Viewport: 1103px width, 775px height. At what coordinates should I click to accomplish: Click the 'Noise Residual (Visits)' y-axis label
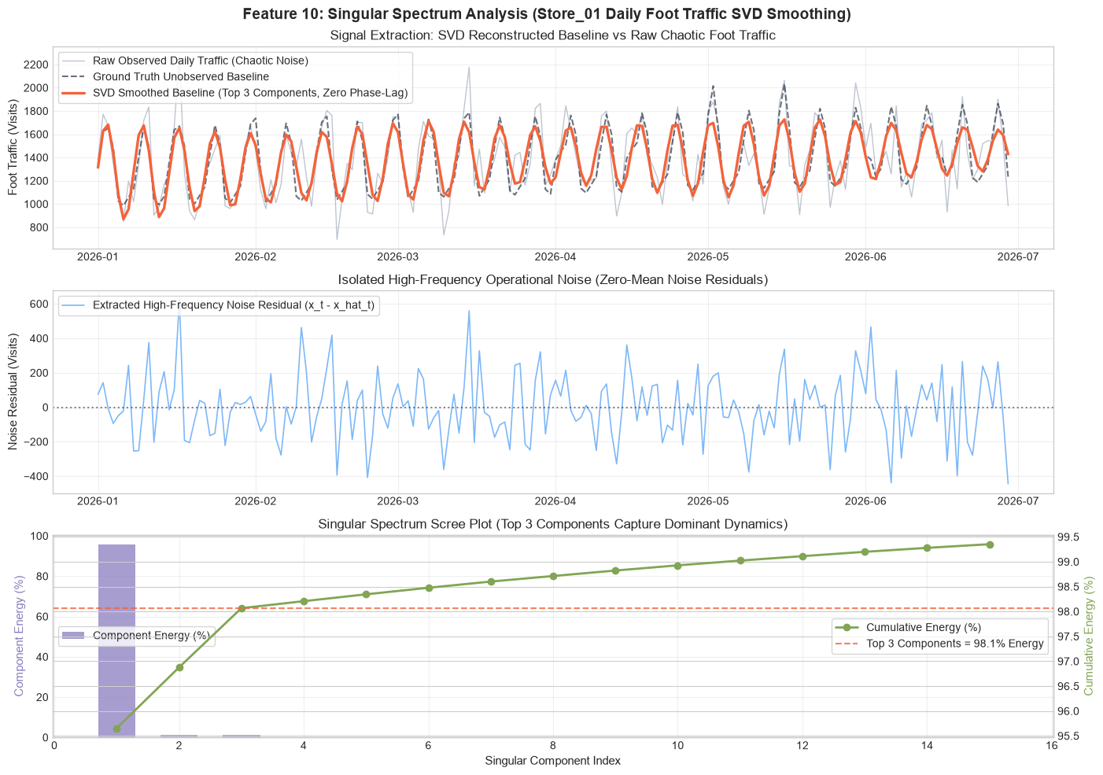[13, 391]
